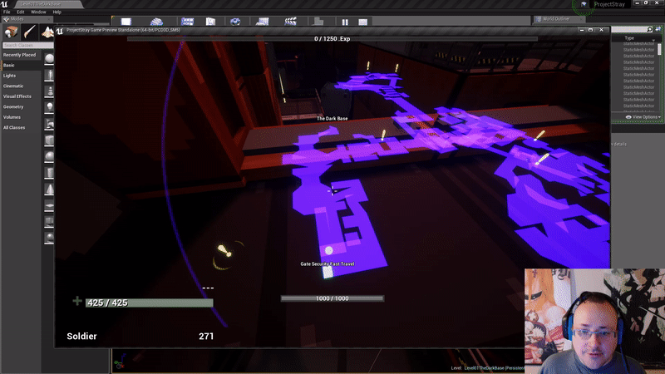Click the Save Current toolbar icon

[126, 22]
